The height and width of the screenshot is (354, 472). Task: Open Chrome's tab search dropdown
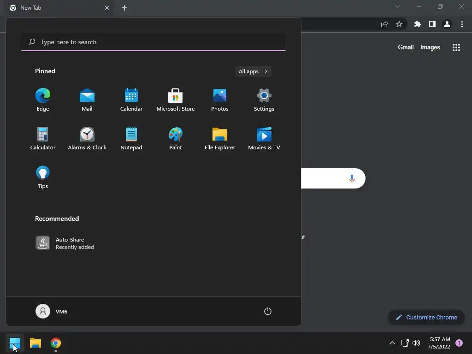point(398,6)
